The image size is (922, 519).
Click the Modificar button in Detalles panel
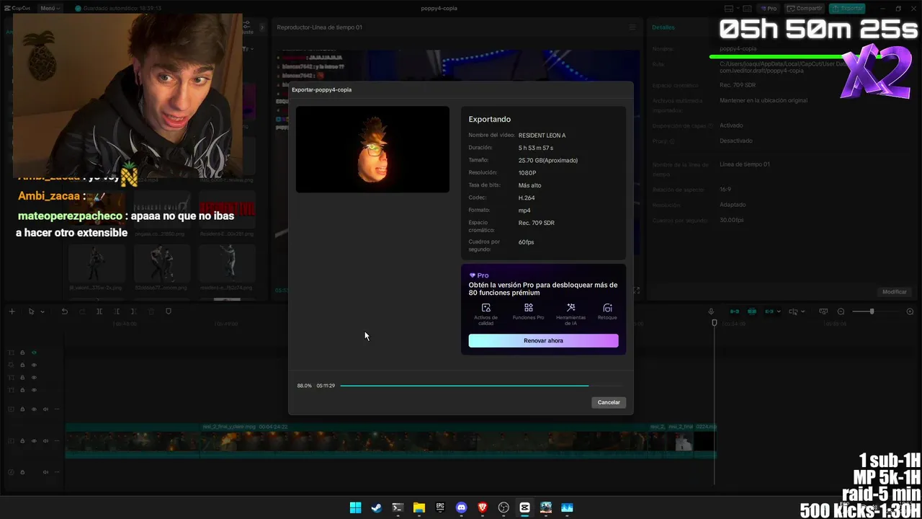(x=895, y=292)
